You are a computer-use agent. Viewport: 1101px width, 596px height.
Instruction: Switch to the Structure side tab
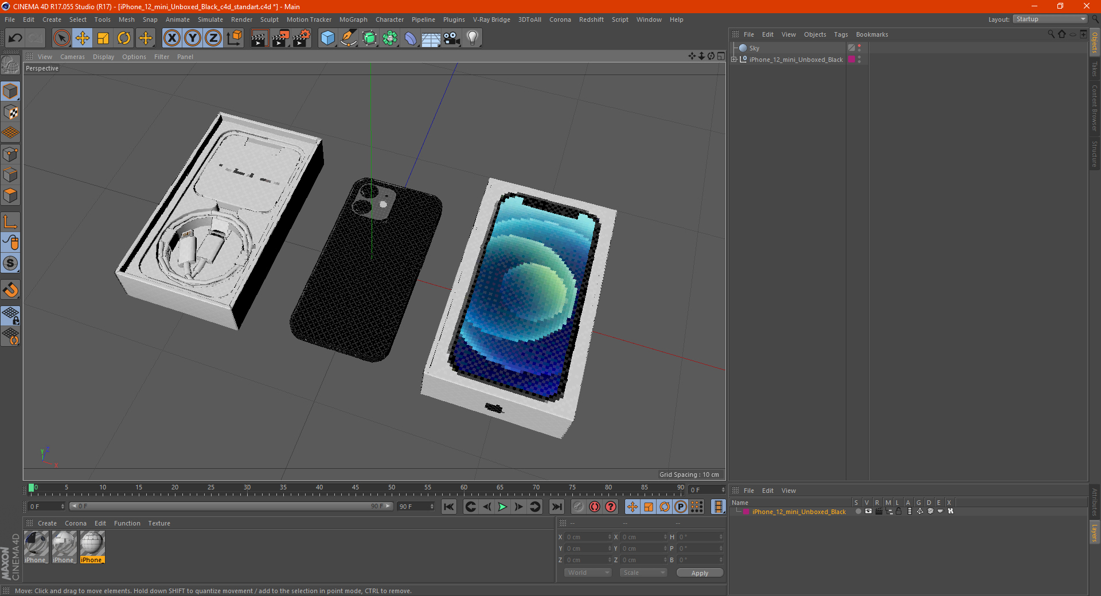coord(1094,154)
